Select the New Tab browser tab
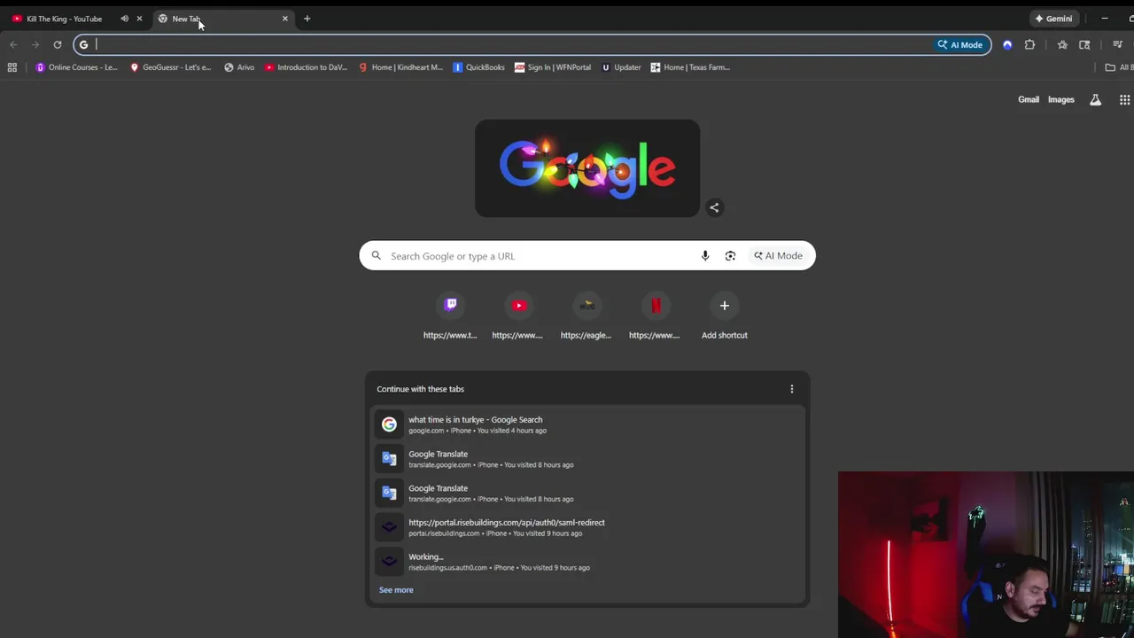Screen dimensions: 1134x638 [221, 19]
